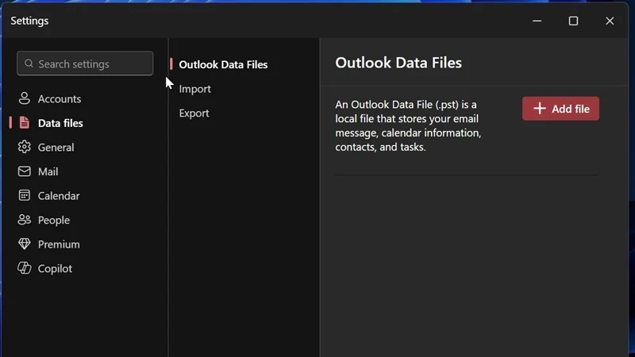
Task: Click the Calendar grid icon
Action: tap(25, 195)
